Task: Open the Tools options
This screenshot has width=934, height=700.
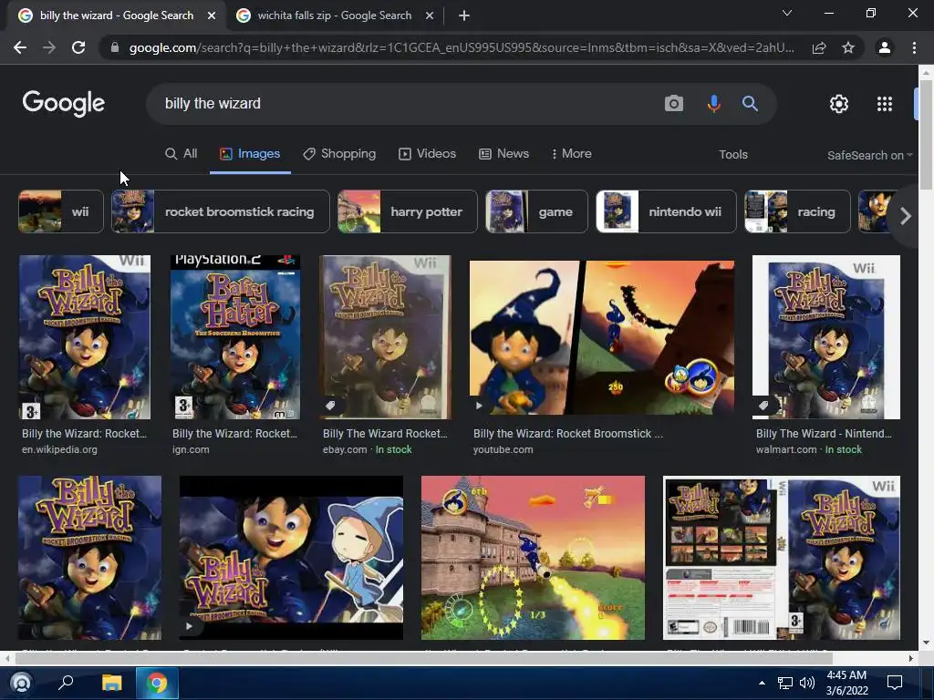Action: tap(733, 154)
